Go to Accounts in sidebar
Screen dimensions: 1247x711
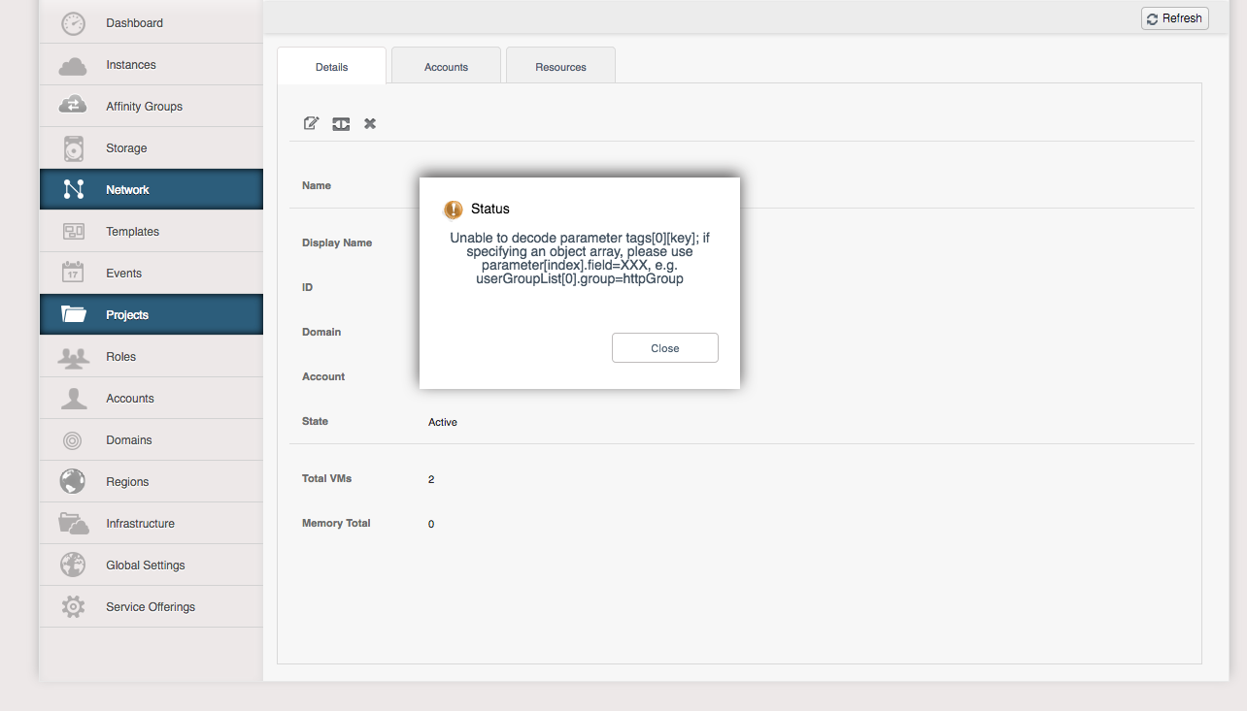(152, 398)
